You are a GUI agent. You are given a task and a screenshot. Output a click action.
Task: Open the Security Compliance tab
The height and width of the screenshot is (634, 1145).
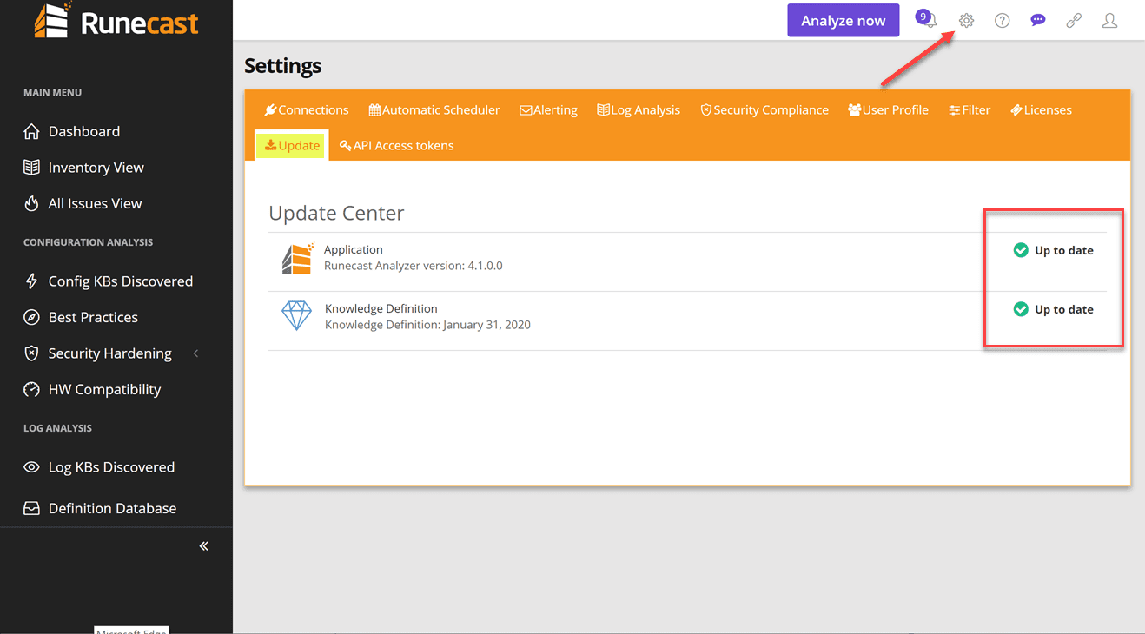[764, 110]
